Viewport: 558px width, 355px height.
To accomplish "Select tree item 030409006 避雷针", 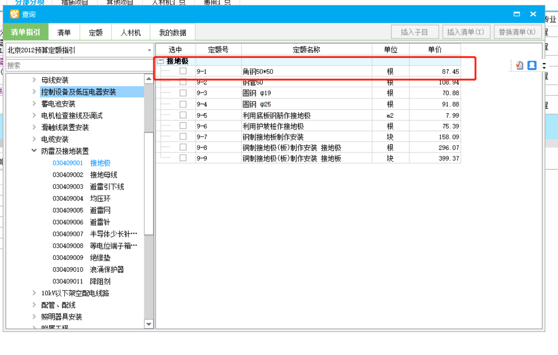I will (x=81, y=222).
